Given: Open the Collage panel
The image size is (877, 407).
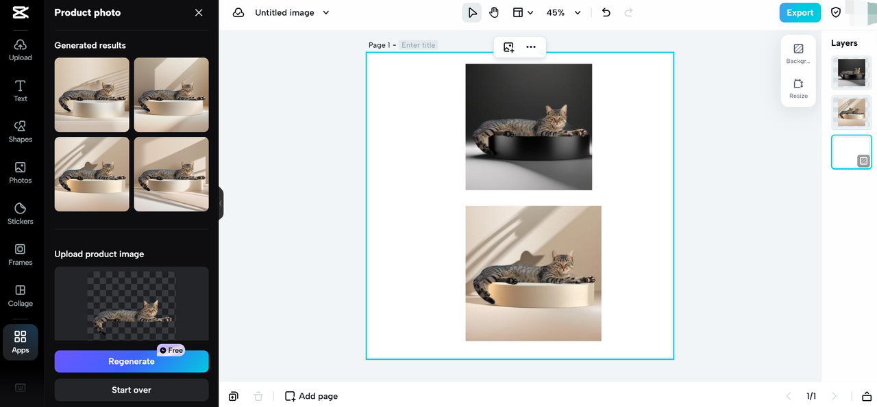Looking at the screenshot, I should coord(21,296).
